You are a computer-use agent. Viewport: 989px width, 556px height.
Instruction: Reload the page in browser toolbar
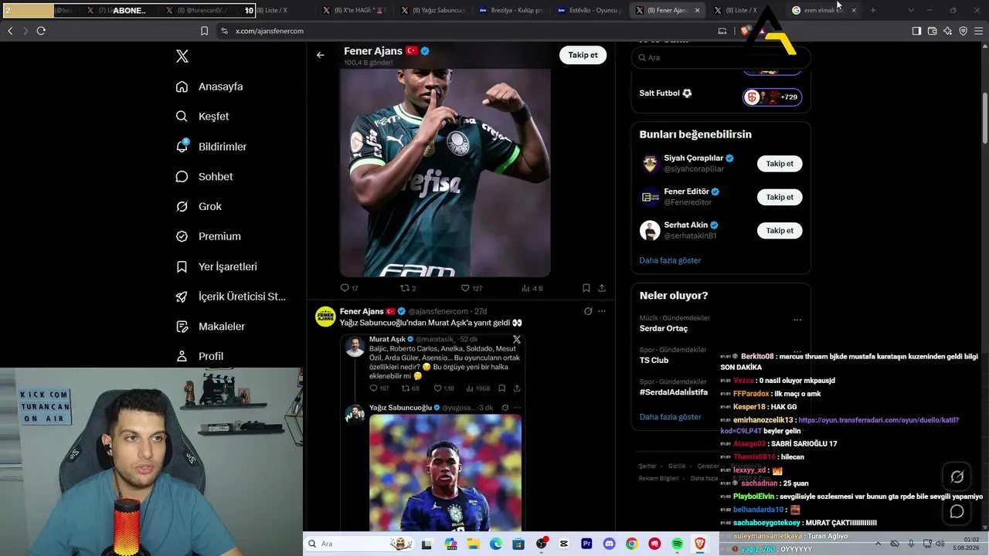[x=41, y=31]
